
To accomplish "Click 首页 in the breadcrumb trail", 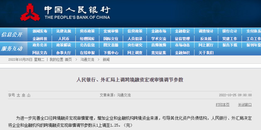I will 68,59.
